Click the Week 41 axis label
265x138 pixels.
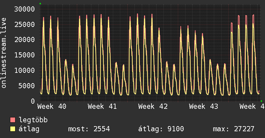pos(102,107)
